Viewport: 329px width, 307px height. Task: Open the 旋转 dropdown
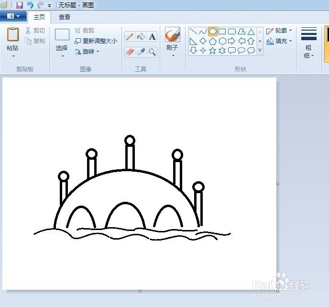click(87, 52)
